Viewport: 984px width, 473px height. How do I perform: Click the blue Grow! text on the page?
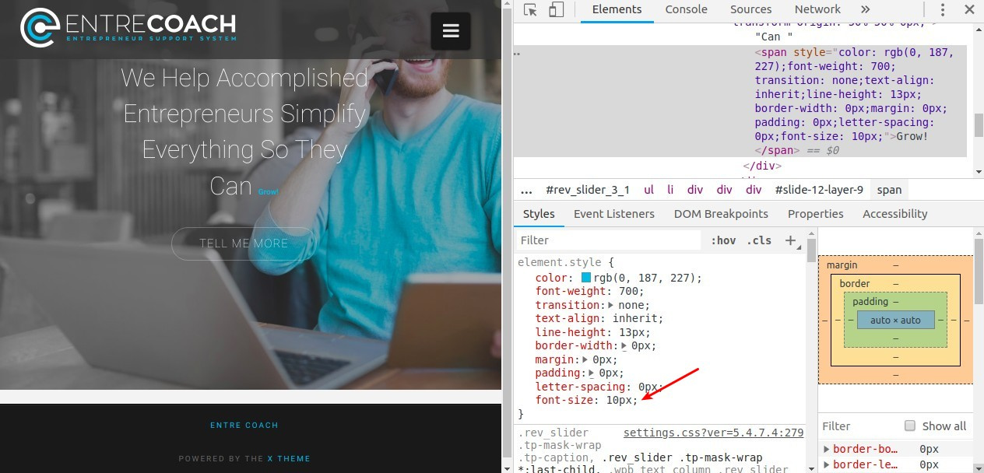click(x=268, y=191)
